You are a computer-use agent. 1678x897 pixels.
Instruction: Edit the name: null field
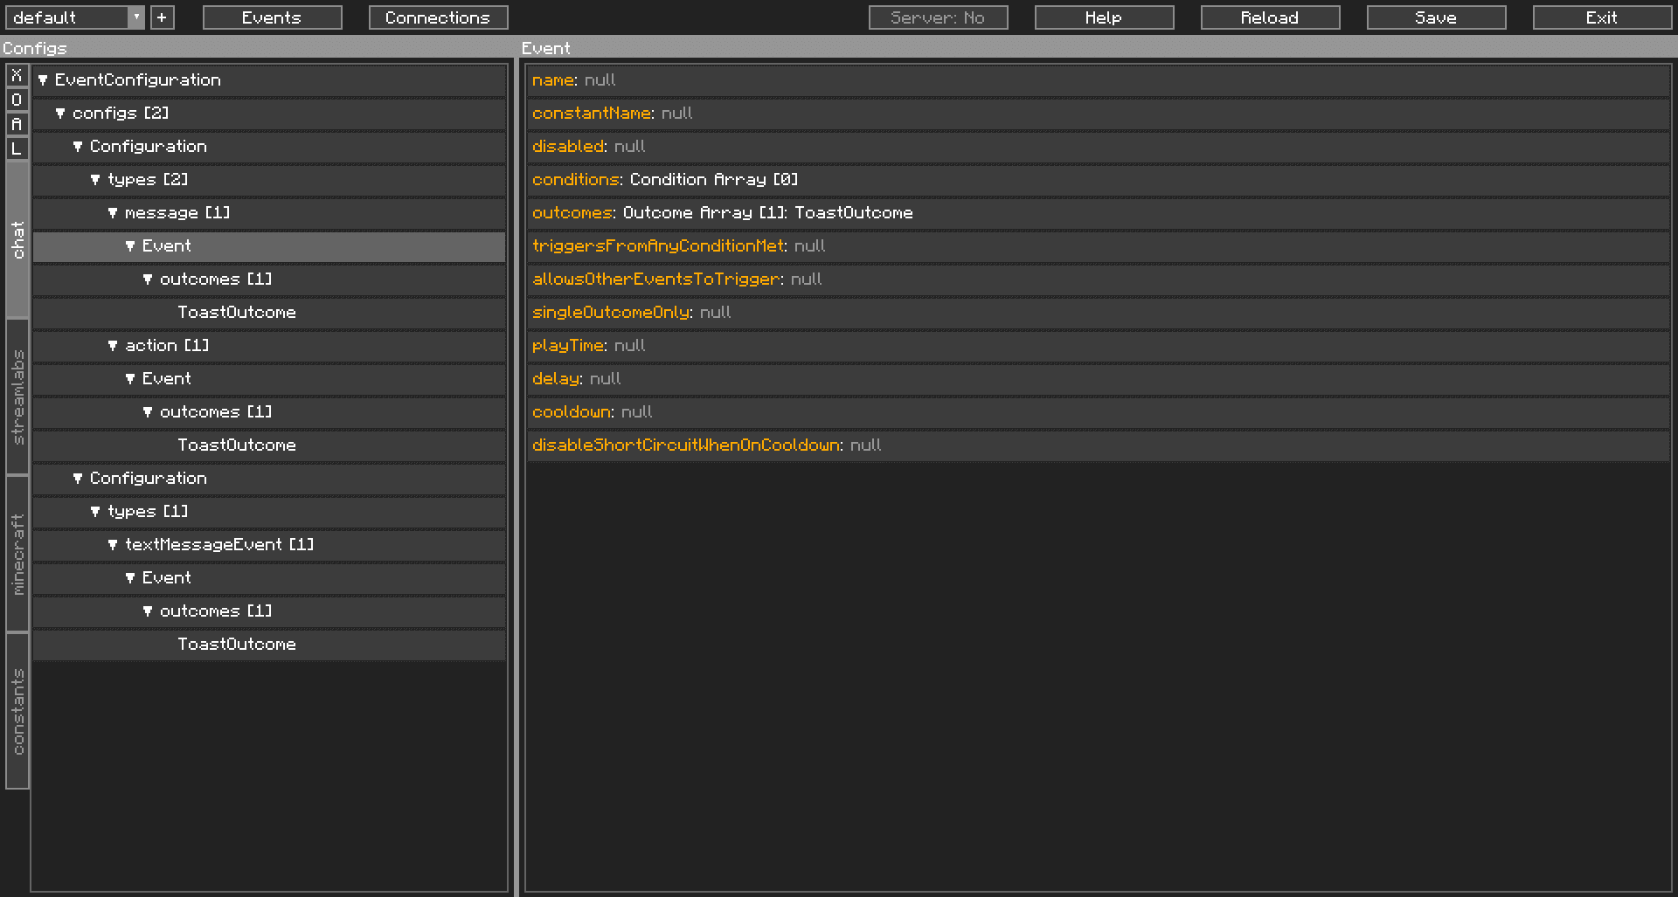pyautogui.click(x=1099, y=80)
